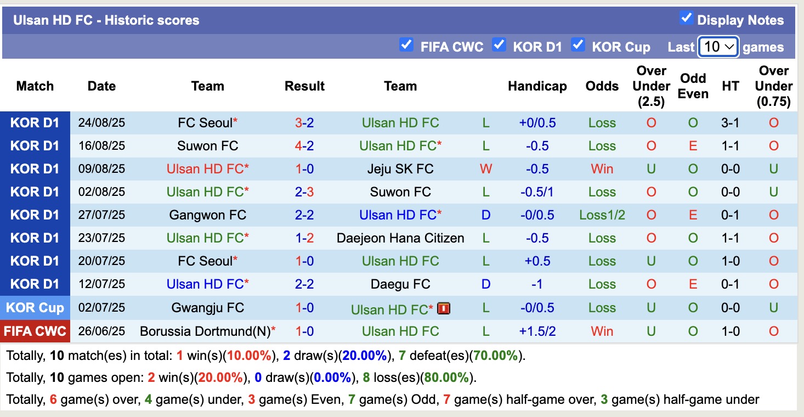Click the Jeju SK FC team name
This screenshot has width=804, height=417.
tap(400, 168)
